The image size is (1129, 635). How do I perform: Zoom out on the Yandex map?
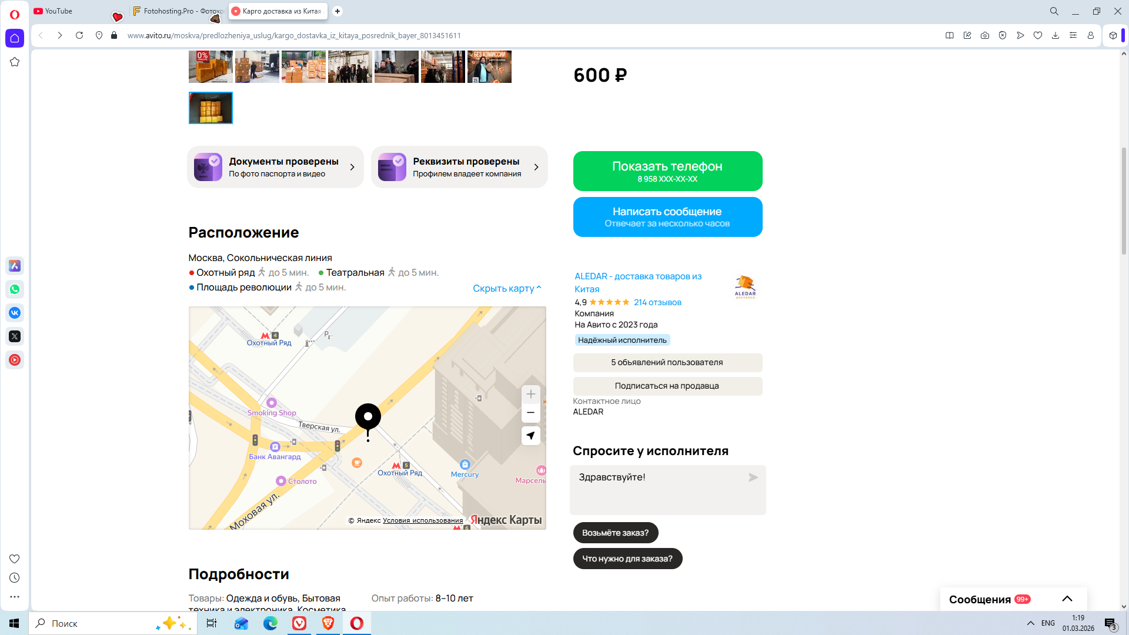530,413
